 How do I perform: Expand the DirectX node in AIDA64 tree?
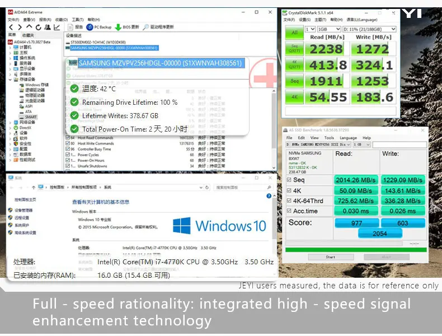10,128
